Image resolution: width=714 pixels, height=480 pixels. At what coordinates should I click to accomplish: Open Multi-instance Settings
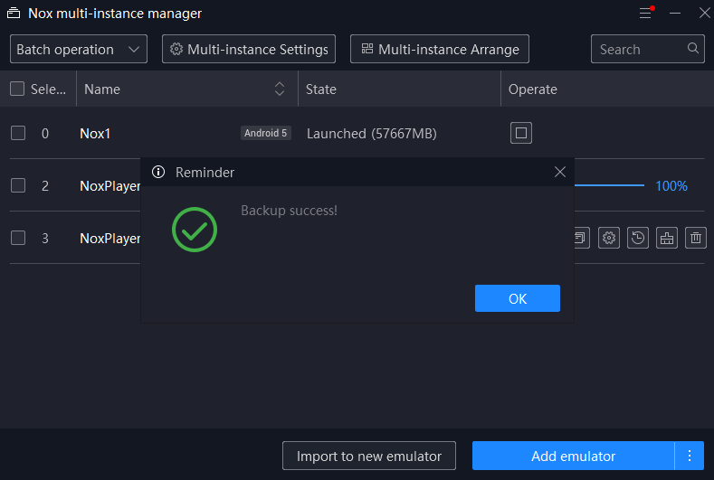(x=249, y=49)
